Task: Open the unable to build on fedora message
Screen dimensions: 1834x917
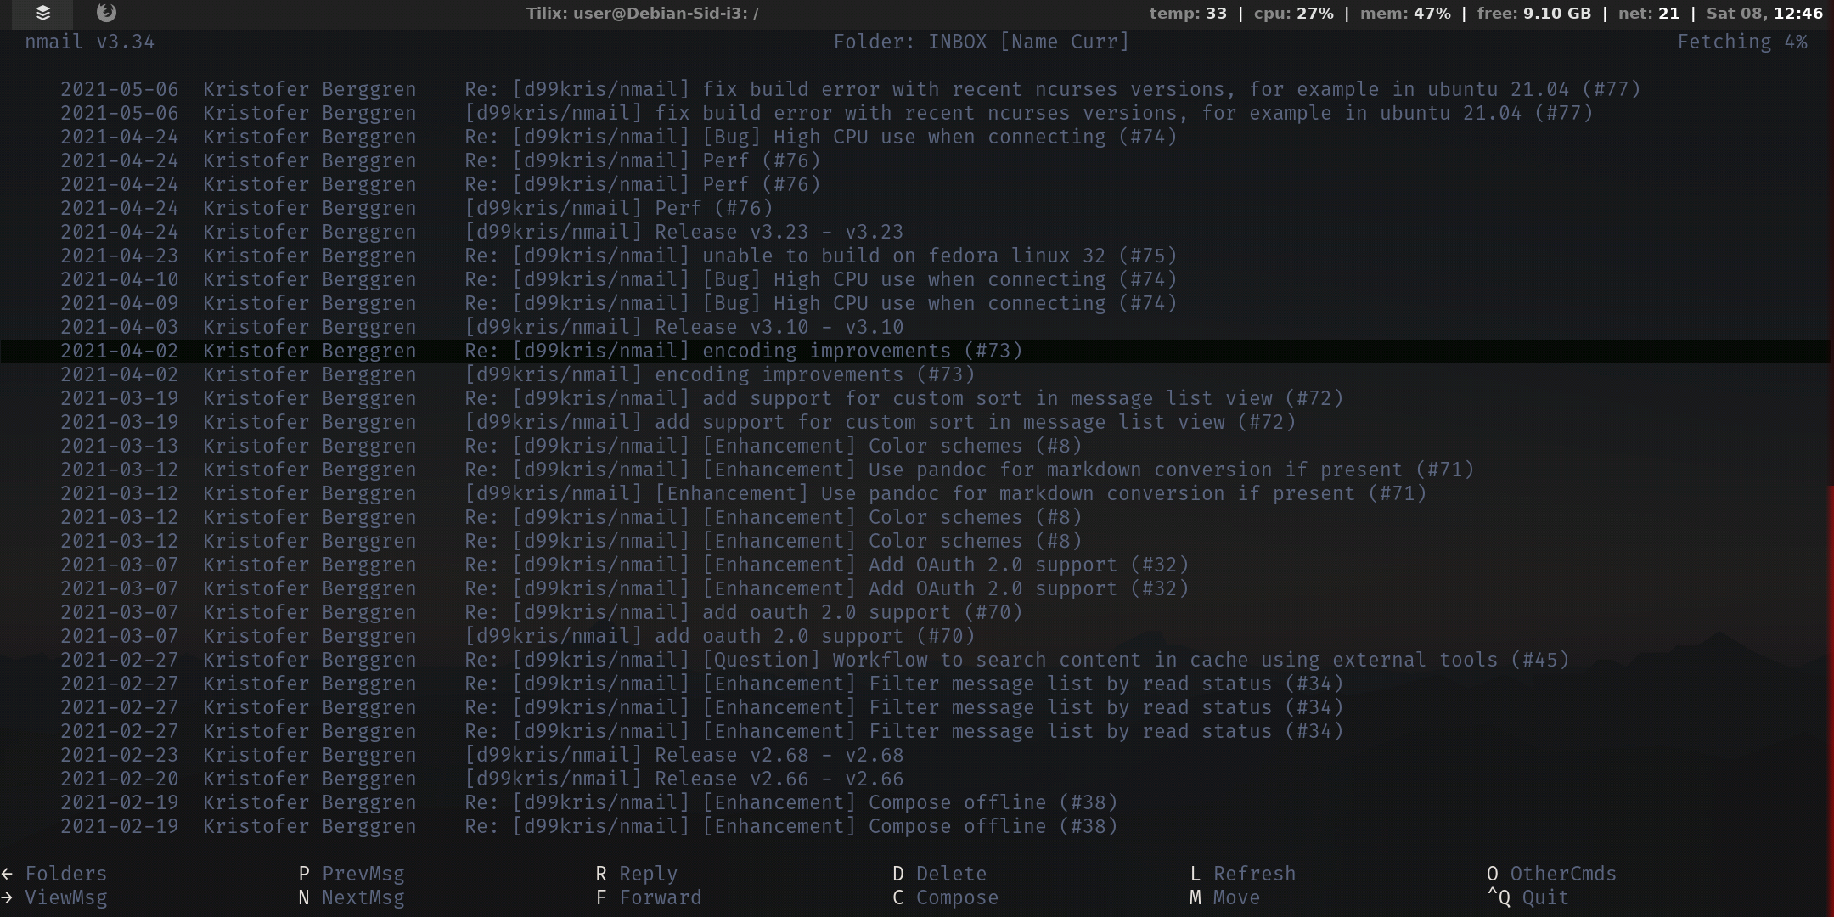Action: coord(819,256)
